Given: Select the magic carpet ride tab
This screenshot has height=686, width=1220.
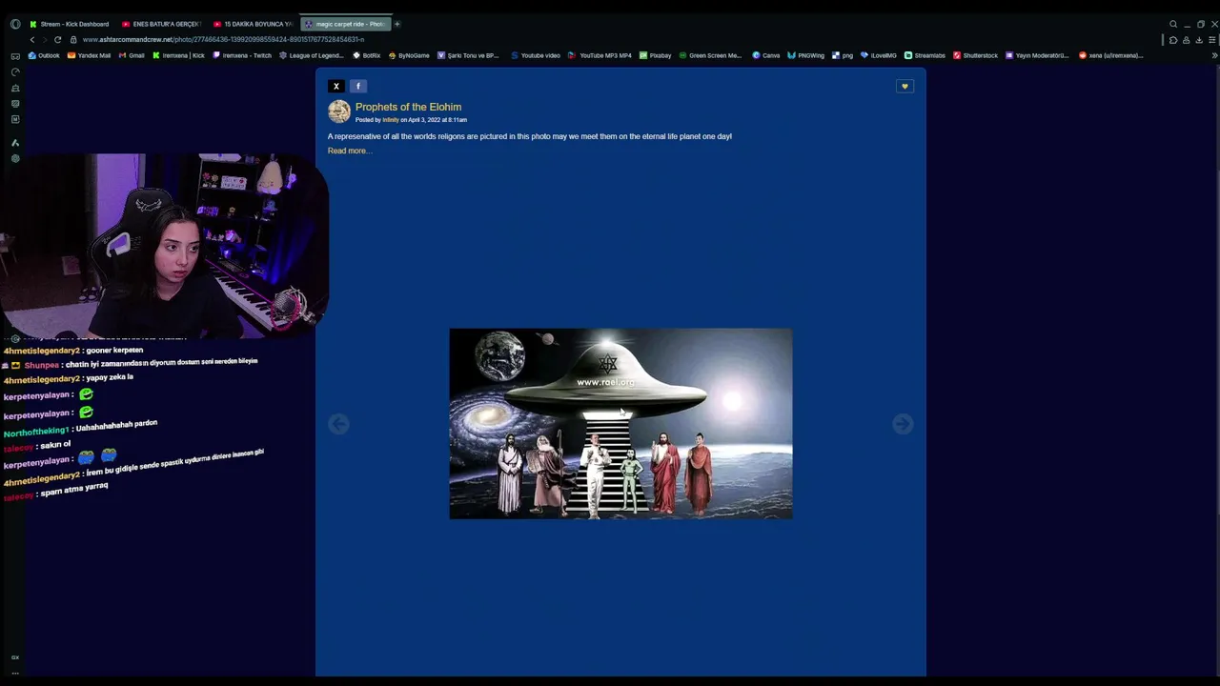Looking at the screenshot, I should pos(344,24).
